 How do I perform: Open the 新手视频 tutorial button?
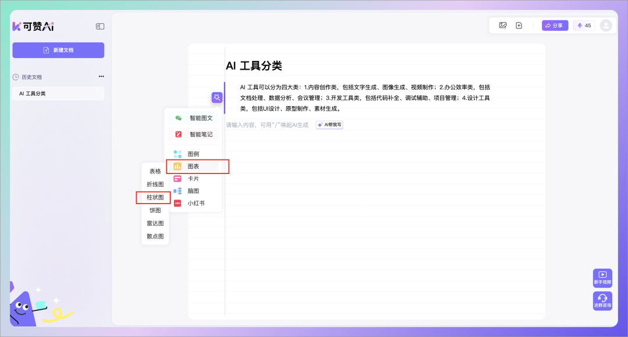(x=602, y=278)
